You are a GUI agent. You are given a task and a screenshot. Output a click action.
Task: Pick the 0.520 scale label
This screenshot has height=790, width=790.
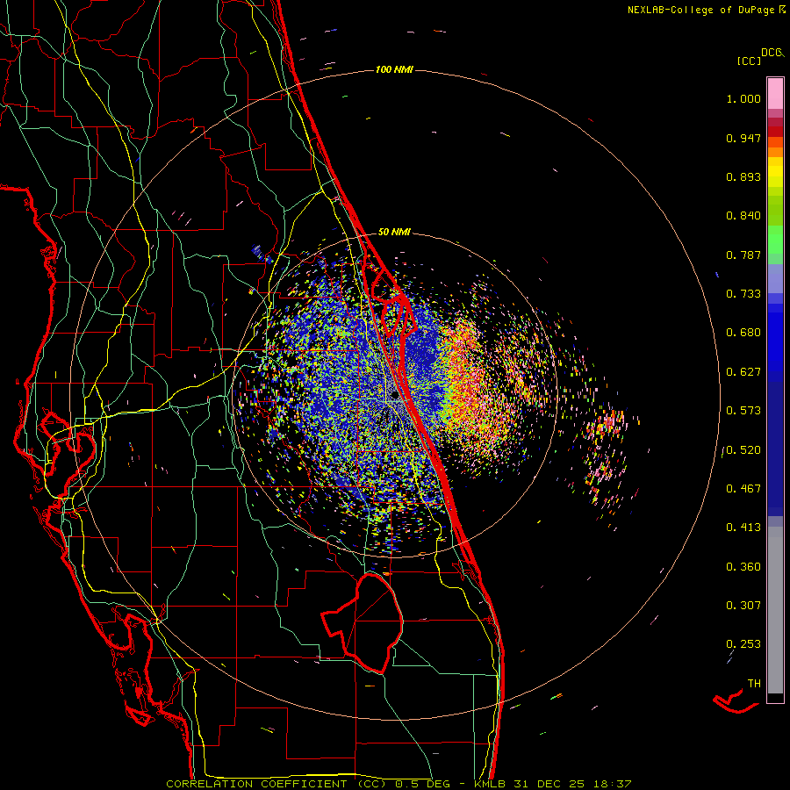tap(743, 450)
